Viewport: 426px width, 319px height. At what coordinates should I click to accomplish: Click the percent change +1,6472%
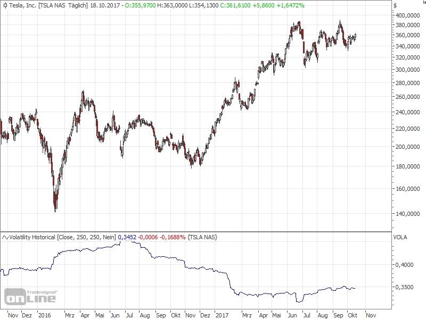pyautogui.click(x=290, y=5)
